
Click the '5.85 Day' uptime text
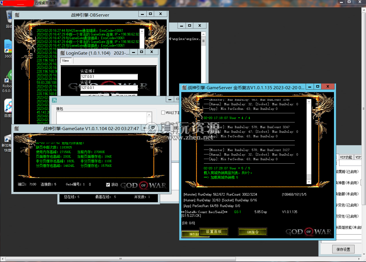[x=261, y=212]
